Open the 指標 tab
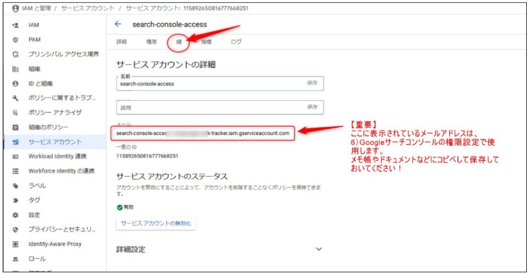 [x=206, y=42]
